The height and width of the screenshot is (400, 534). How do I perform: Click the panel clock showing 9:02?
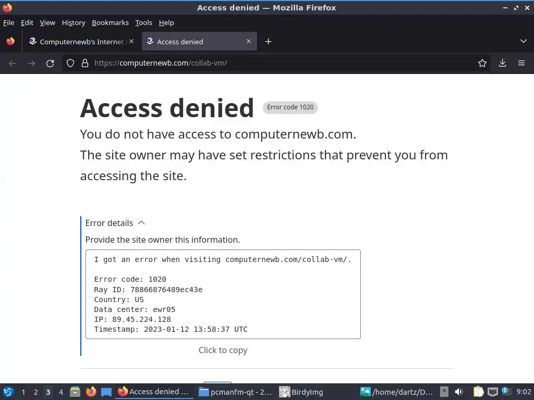(x=524, y=392)
